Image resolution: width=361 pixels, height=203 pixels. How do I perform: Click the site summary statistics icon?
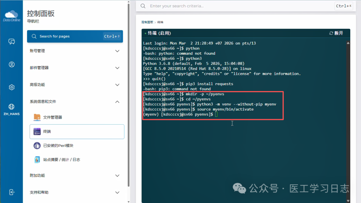tap(37, 160)
